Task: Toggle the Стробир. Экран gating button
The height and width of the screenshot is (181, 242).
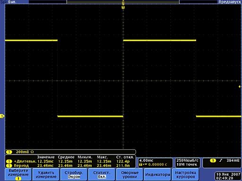Action: (74, 174)
